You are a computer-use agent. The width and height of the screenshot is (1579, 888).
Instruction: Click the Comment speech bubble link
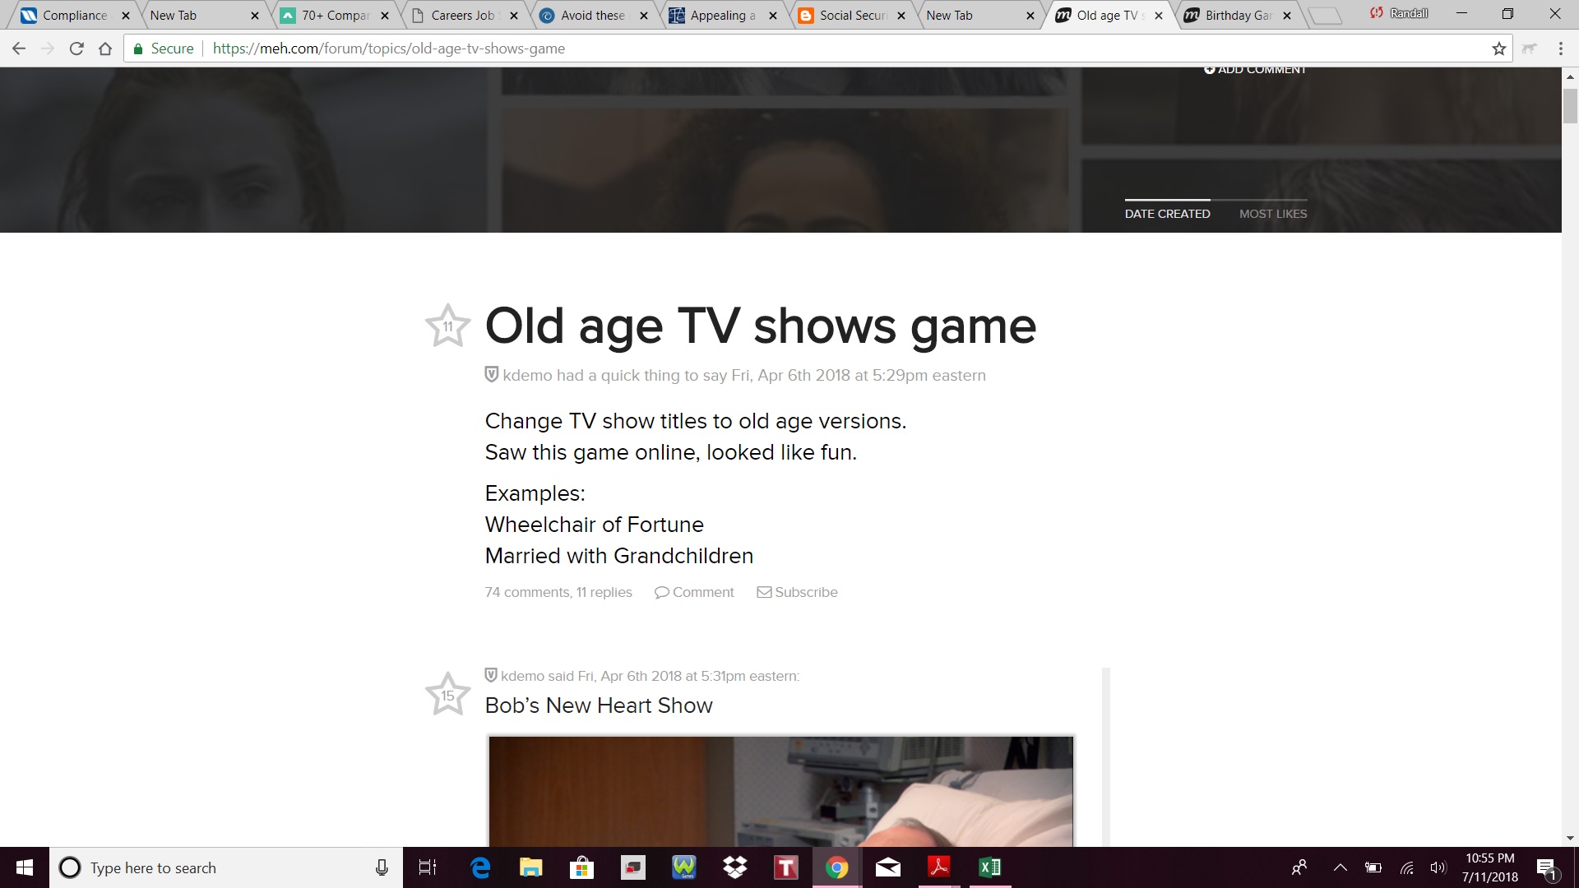[694, 592]
